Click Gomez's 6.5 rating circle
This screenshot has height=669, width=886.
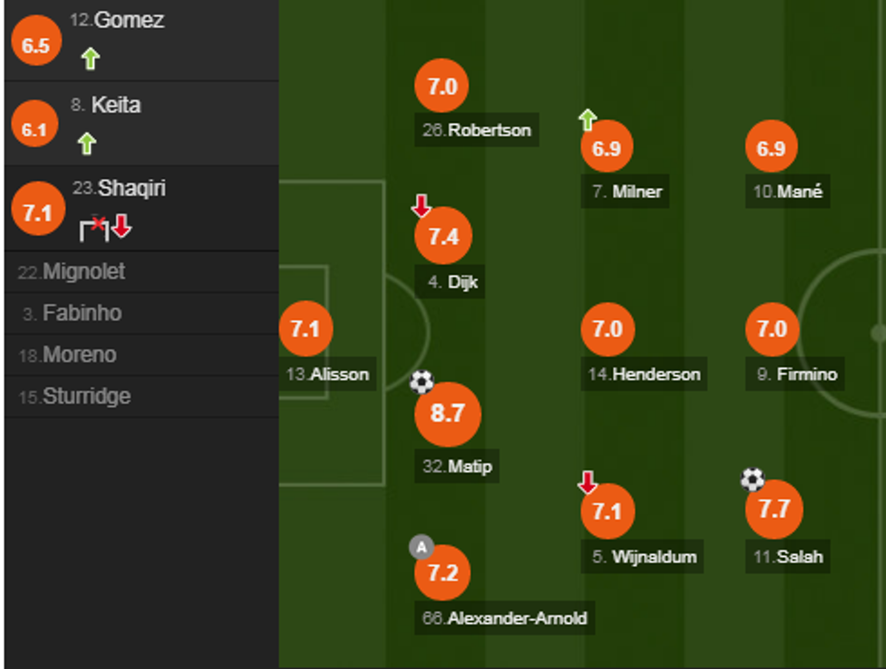35,45
